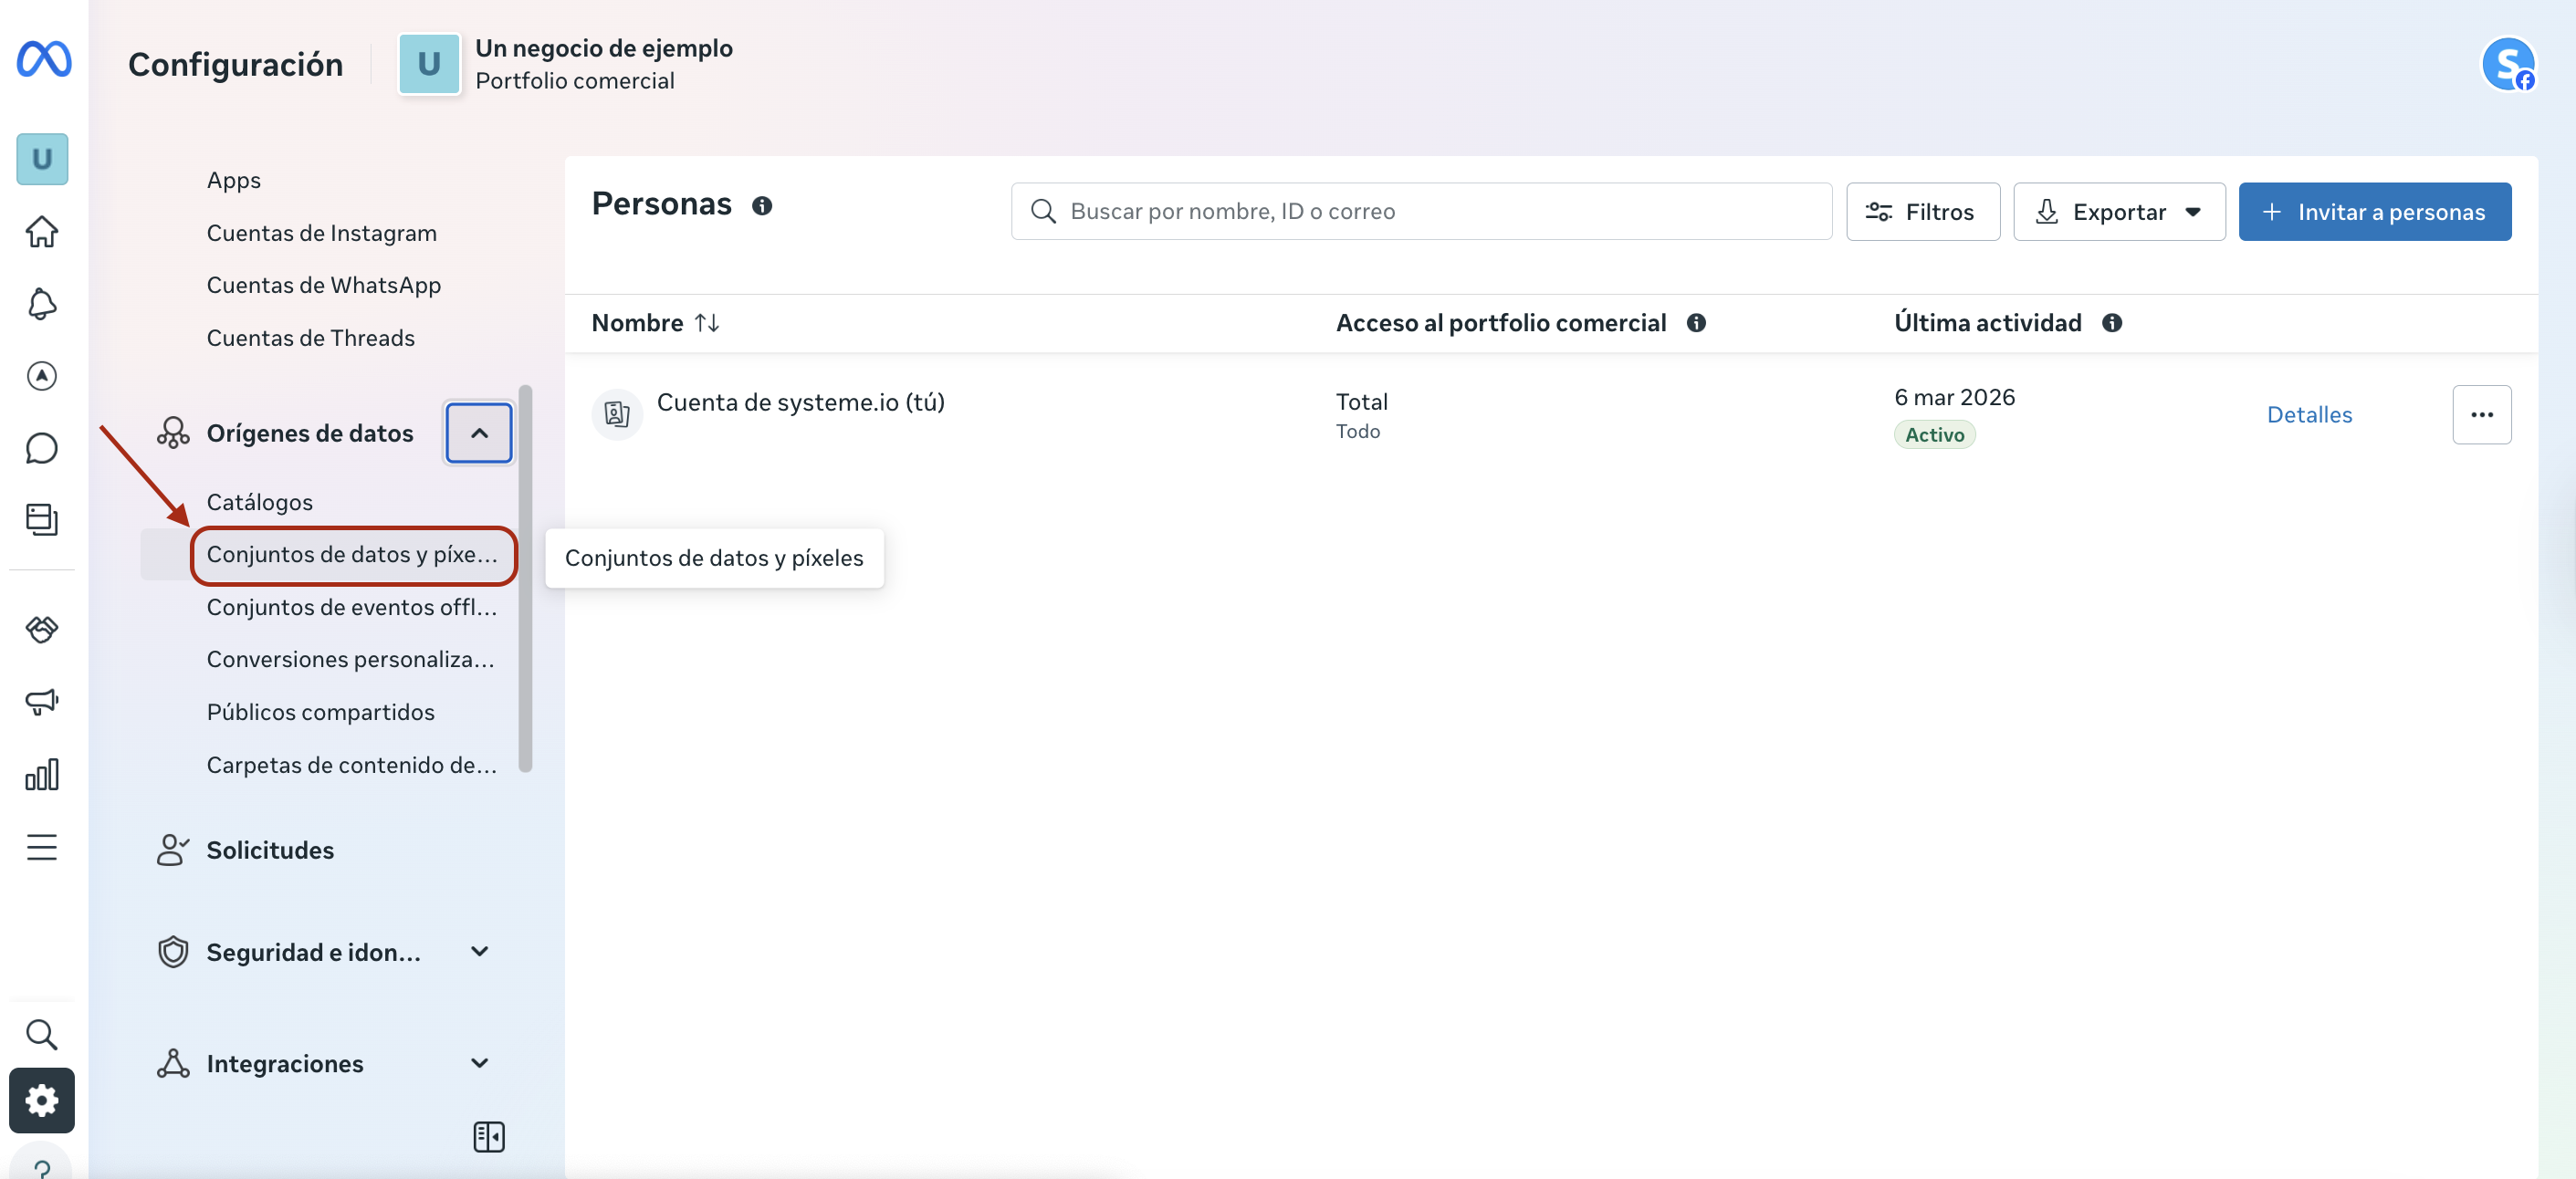Image resolution: width=2576 pixels, height=1179 pixels.
Task: Open the Exportar dropdown
Action: click(x=2118, y=211)
